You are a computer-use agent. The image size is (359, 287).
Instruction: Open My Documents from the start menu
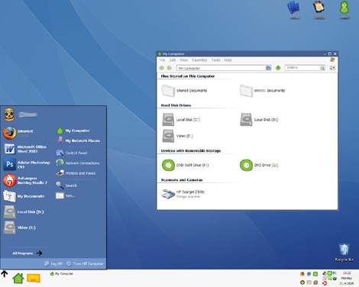click(x=24, y=196)
